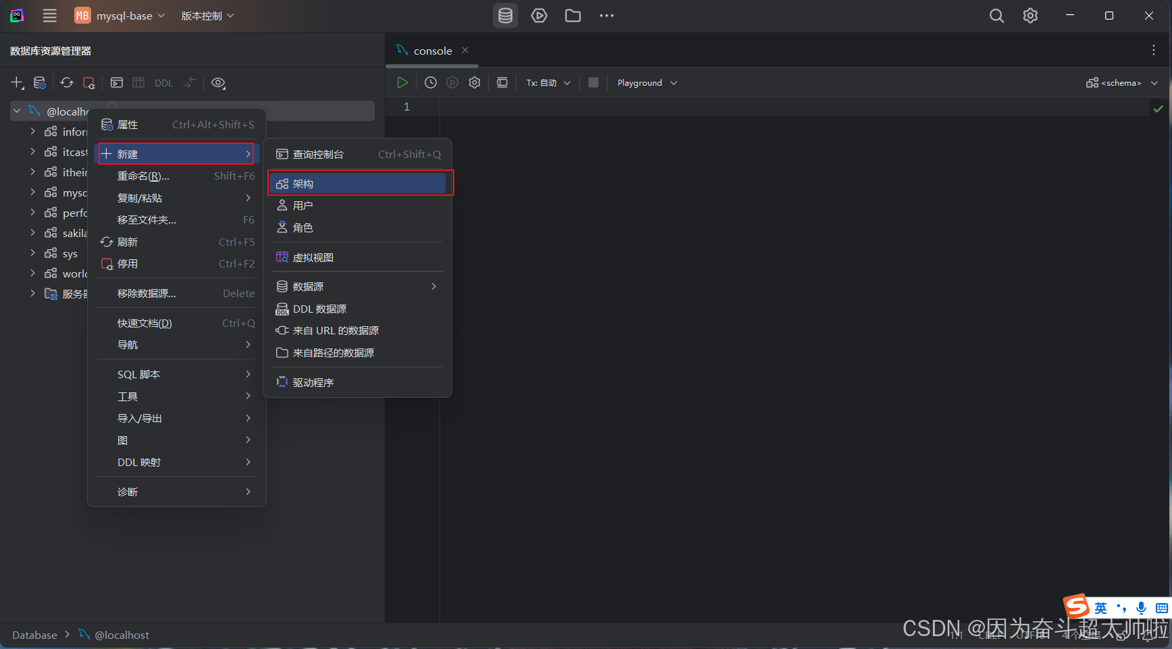
Task: Choose 驱动程序 in the submenu
Action: tap(358, 382)
